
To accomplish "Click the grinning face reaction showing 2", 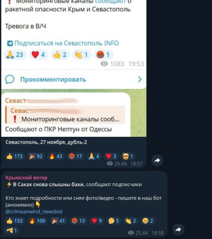I will coord(148,221).
